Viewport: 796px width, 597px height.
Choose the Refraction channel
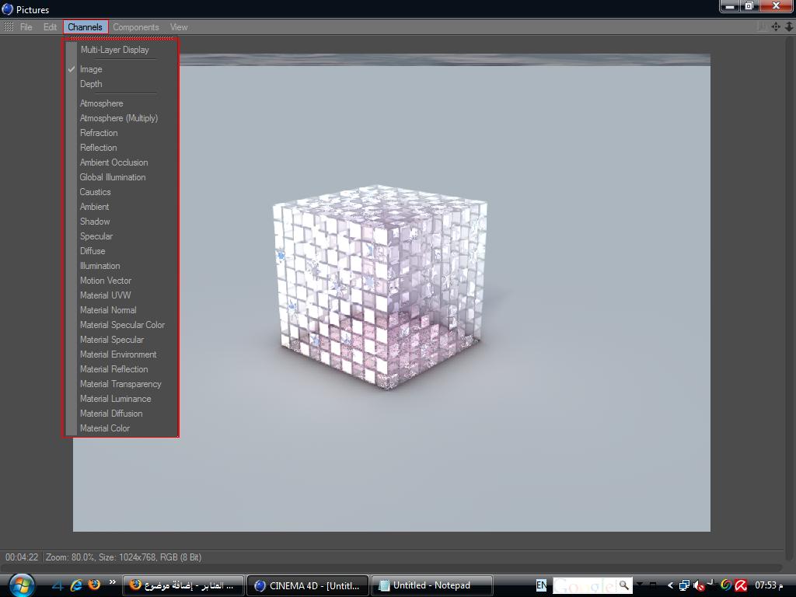tap(122, 132)
